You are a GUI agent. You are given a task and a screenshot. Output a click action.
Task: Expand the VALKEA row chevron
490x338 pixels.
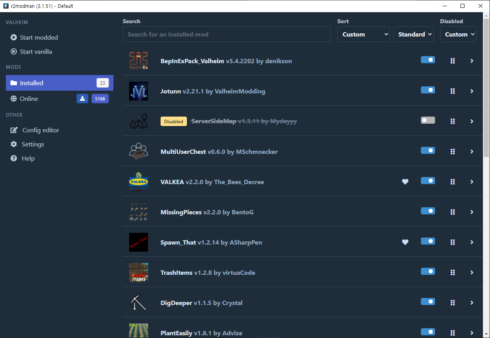pyautogui.click(x=472, y=182)
